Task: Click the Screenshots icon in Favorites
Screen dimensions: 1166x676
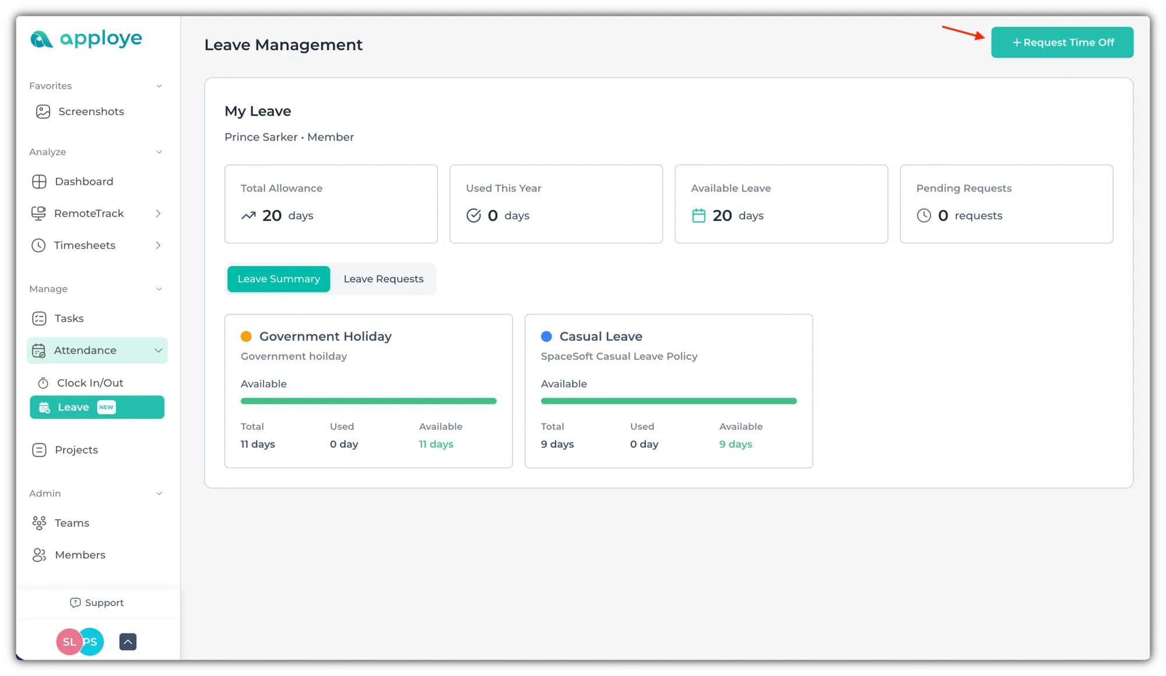Action: tap(43, 111)
